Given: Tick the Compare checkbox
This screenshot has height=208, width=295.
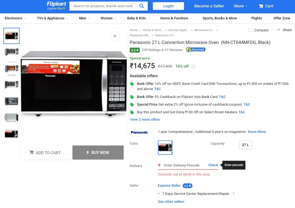Looking at the screenshot, I should coord(250,30).
